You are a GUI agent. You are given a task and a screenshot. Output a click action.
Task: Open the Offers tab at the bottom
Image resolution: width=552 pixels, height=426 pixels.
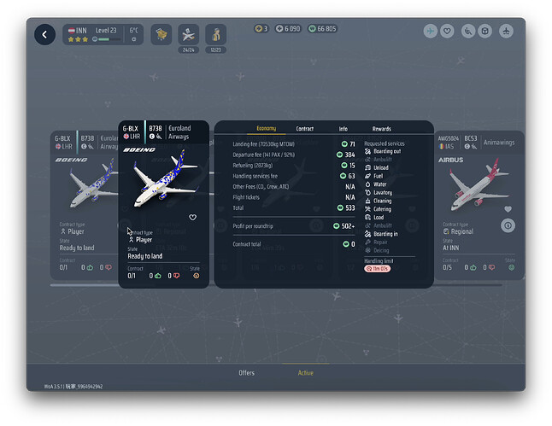[246, 372]
